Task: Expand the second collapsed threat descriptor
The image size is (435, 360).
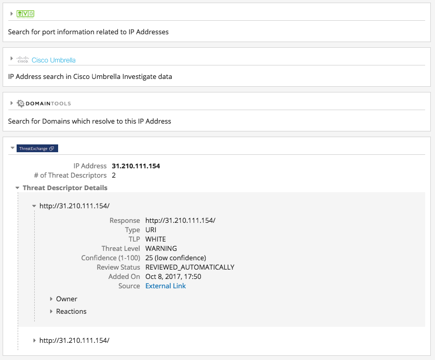Action: pyautogui.click(x=34, y=340)
